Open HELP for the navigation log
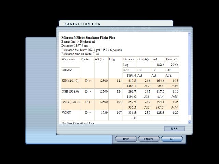The height and width of the screenshot is (164, 219). click(126, 139)
